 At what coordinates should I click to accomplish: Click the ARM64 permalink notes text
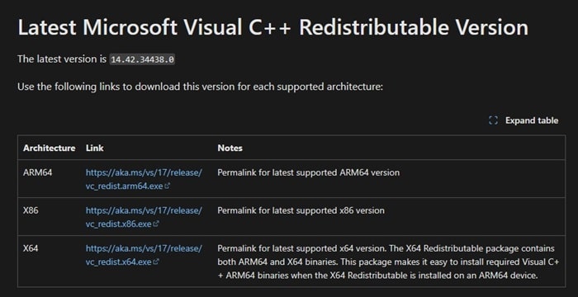tap(309, 172)
